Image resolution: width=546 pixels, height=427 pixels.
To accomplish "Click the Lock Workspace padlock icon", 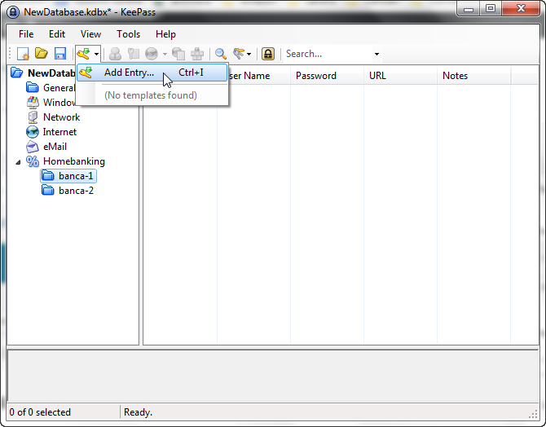I will 267,55.
